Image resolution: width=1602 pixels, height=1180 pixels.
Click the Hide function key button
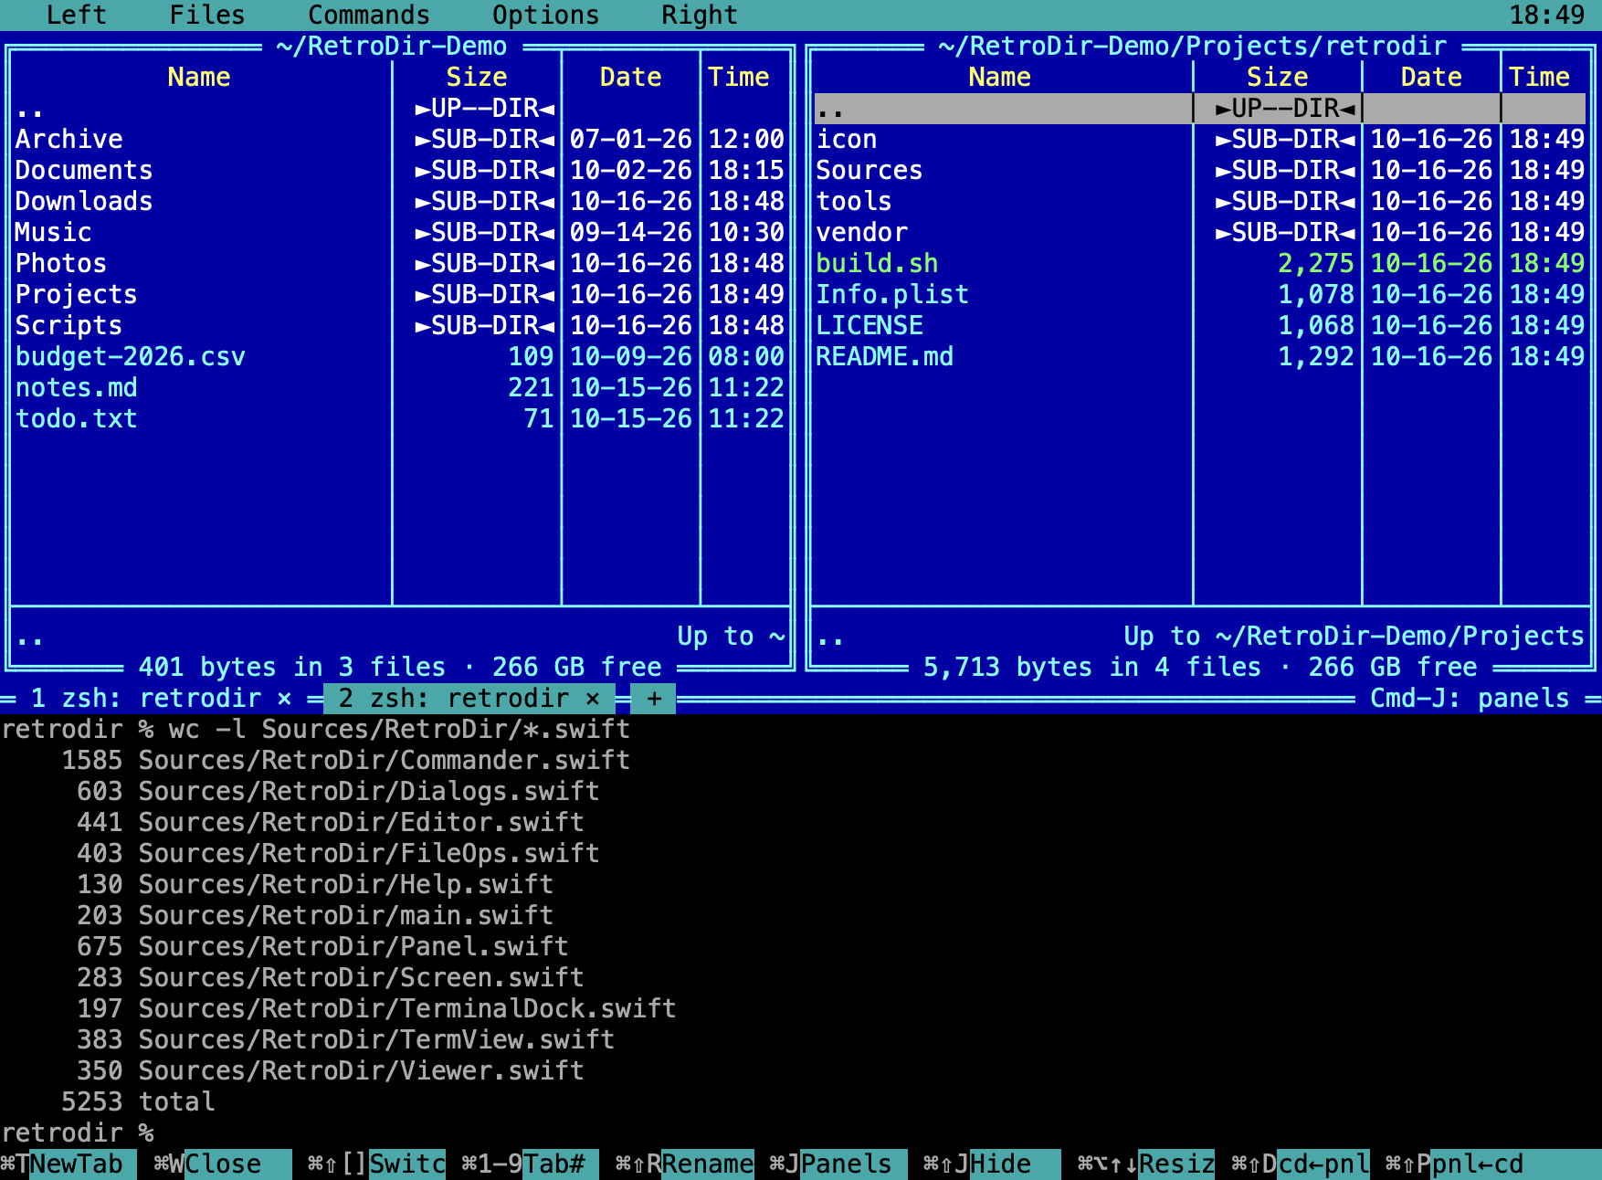[x=992, y=1164]
